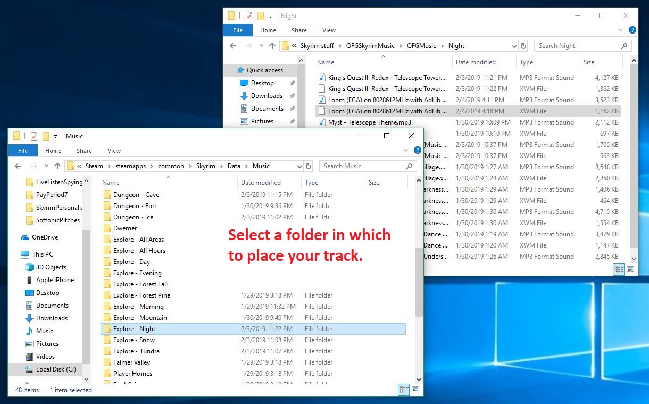Click the Refresh icon beside the Music address bar

pos(309,166)
